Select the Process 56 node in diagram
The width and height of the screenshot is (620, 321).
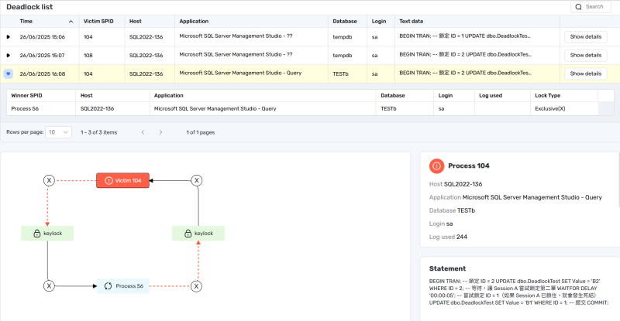(124, 286)
